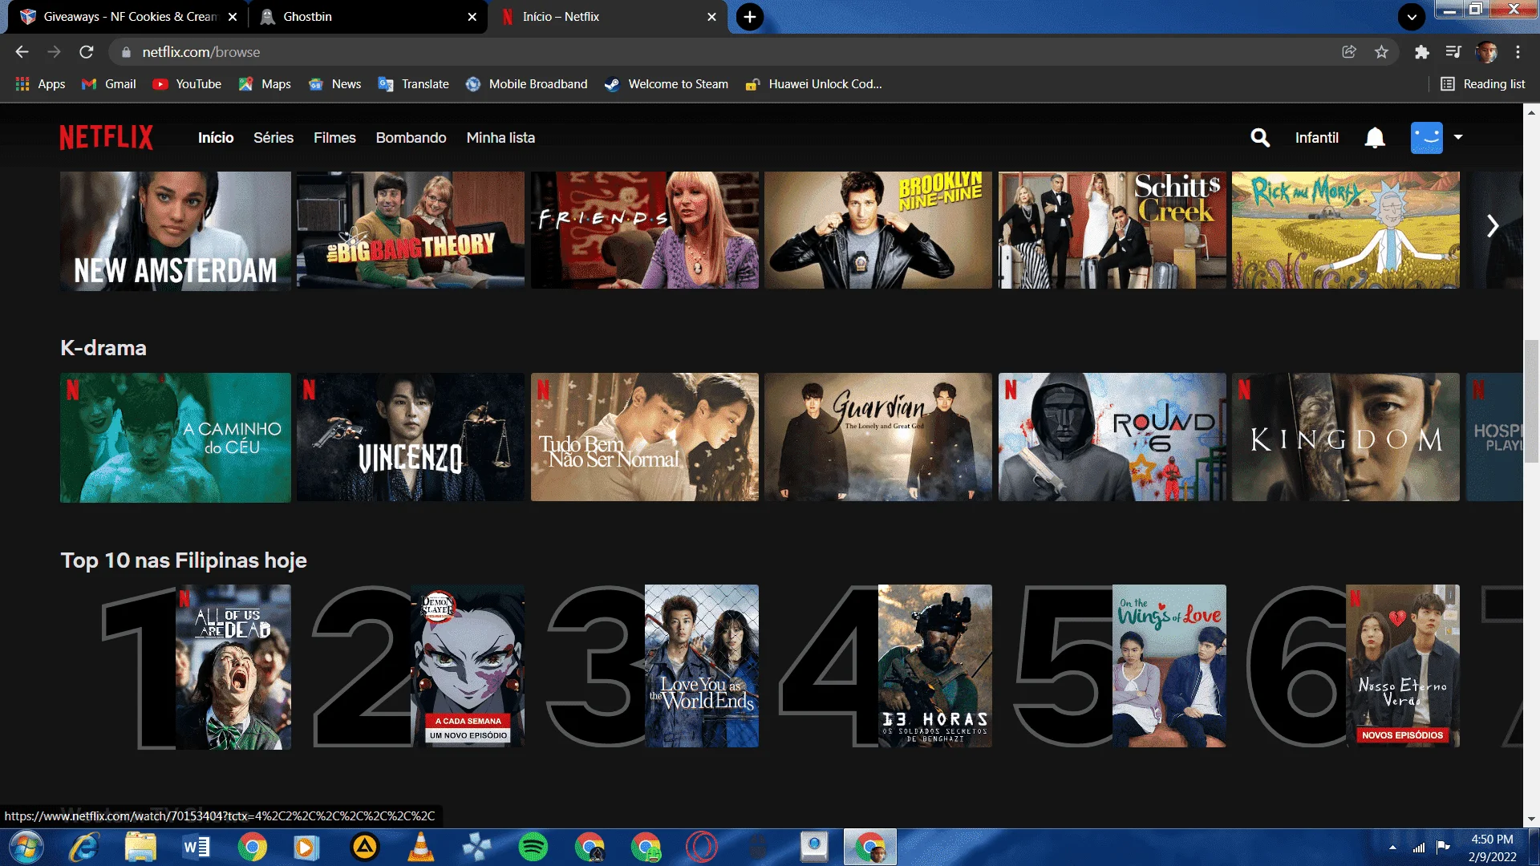This screenshot has width=1540, height=866.
Task: Click the share page icon in address bar
Action: 1349,52
